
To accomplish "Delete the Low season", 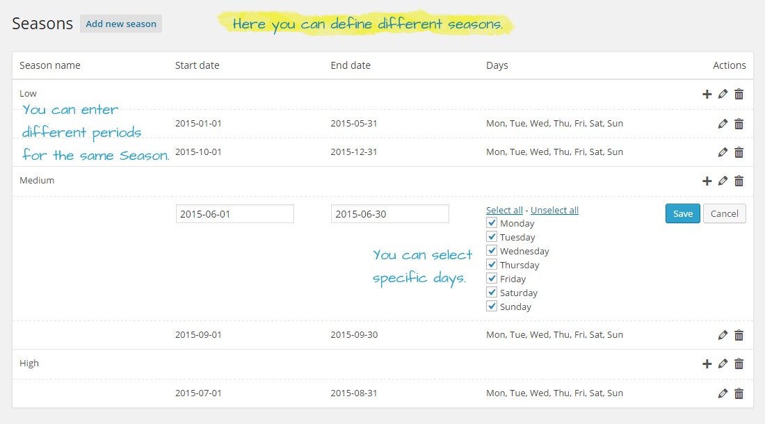I will click(739, 94).
